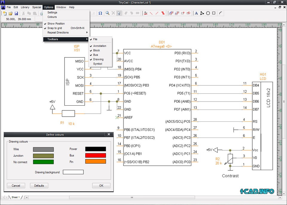Activate the selection arrow tool
287x205 pixels.
coord(119,13)
